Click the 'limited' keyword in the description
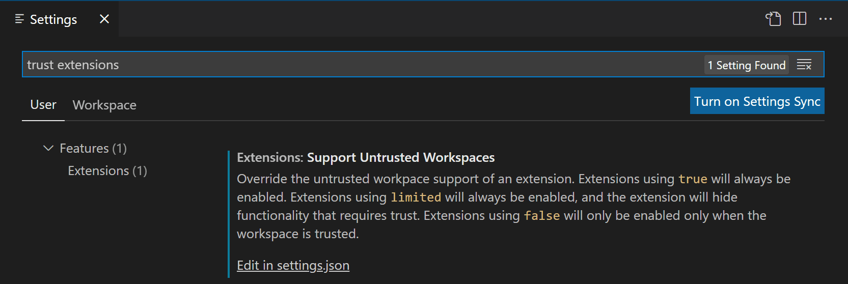This screenshot has height=284, width=848. pyautogui.click(x=416, y=197)
